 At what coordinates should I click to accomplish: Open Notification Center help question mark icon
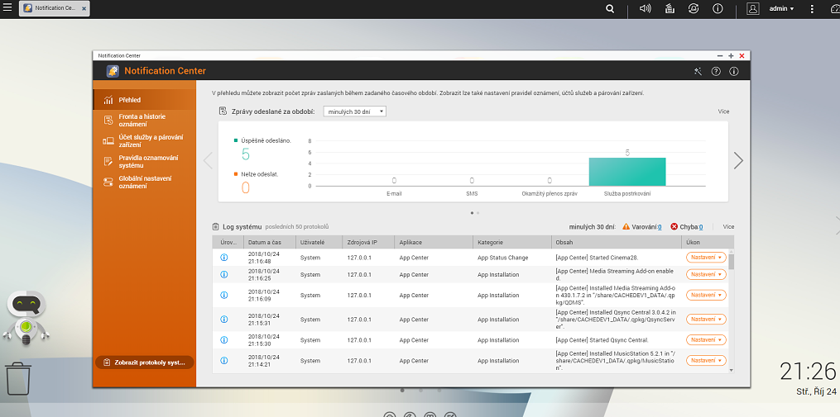pyautogui.click(x=716, y=72)
